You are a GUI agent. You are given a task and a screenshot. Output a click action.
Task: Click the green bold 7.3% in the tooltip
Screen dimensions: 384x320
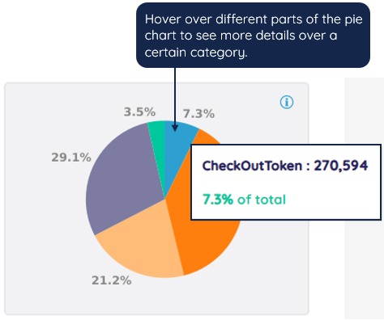(218, 200)
